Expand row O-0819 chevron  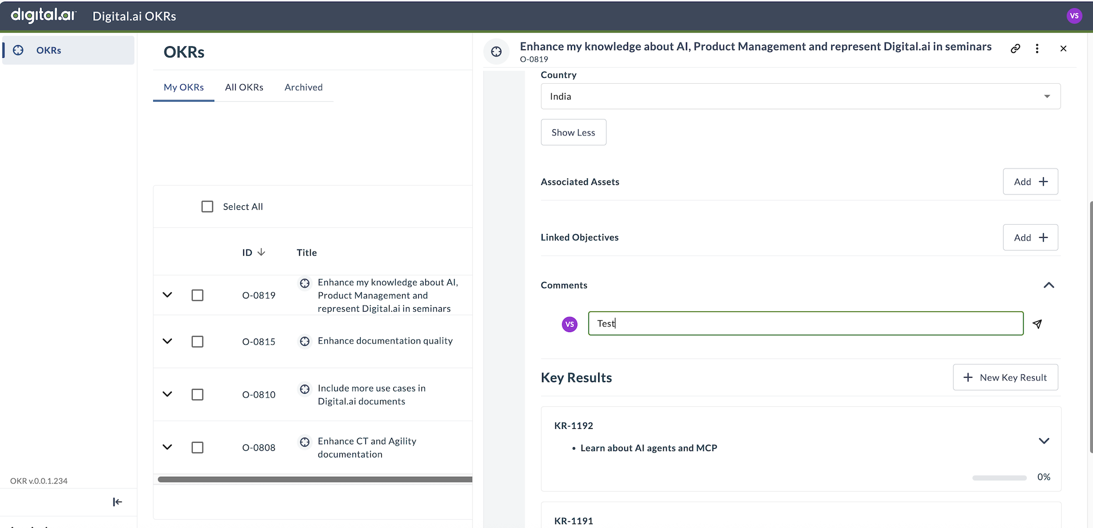[x=167, y=295]
